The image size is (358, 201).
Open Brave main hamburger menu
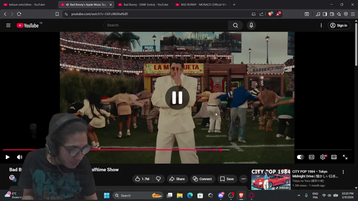(x=353, y=14)
